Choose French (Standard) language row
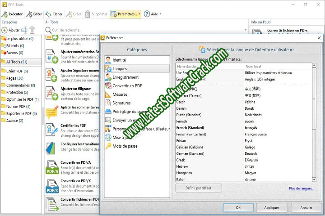This screenshot has width=325, height=216. [244, 128]
